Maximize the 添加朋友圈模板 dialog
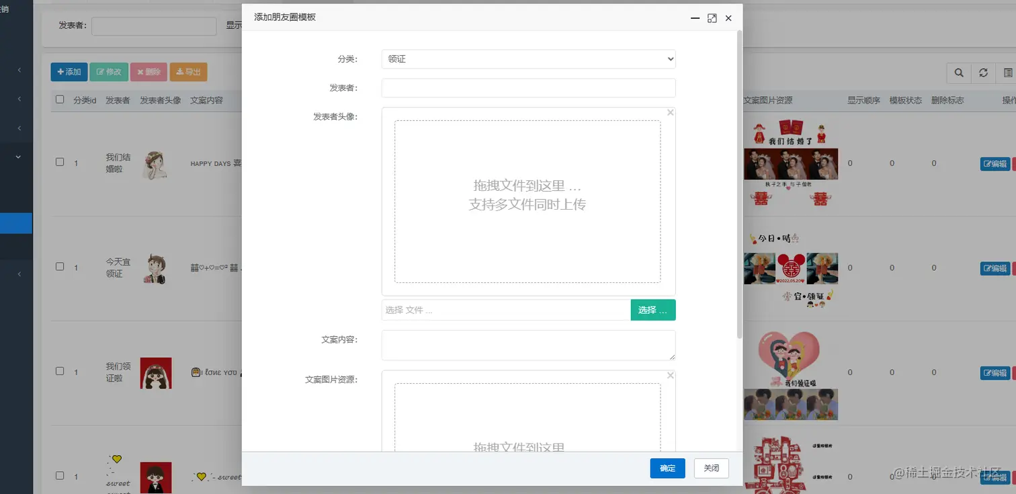This screenshot has width=1016, height=494. (712, 18)
